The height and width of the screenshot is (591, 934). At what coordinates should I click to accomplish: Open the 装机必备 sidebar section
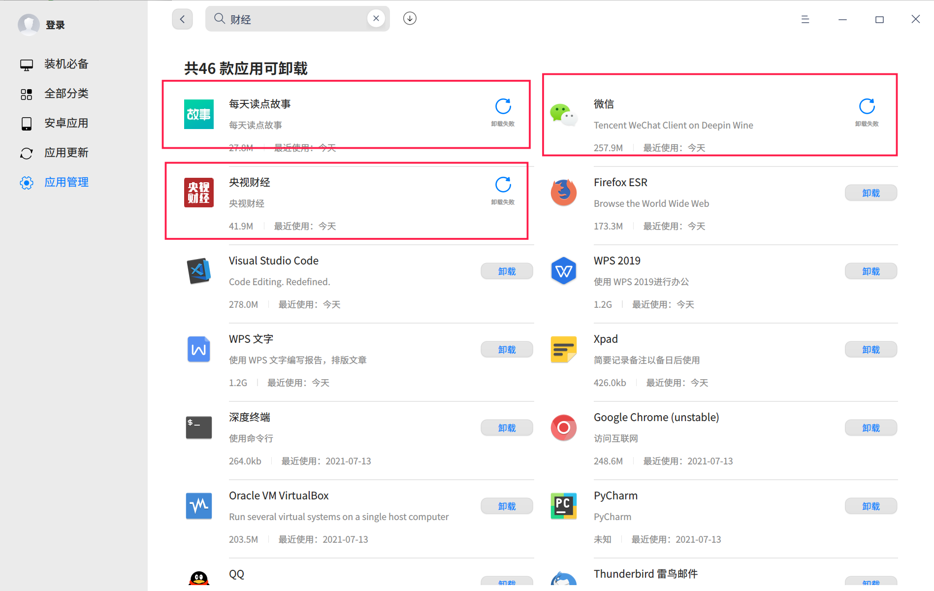click(x=66, y=64)
